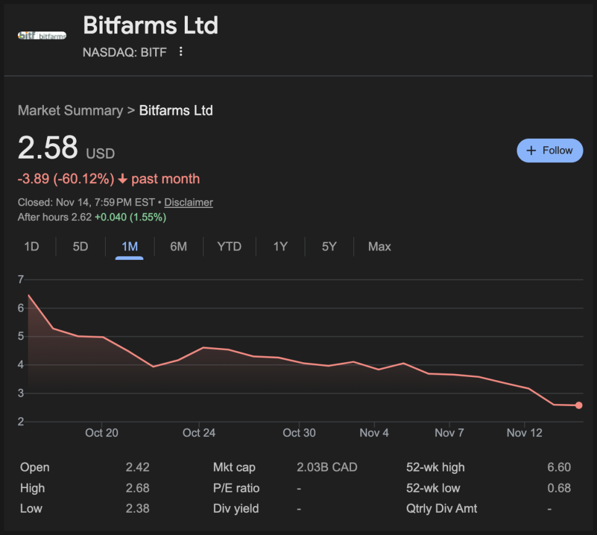Screen dimensions: 597x535
Task: Select the 1D time range tab
Action: pos(32,247)
